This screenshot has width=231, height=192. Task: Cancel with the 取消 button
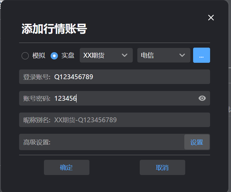(x=162, y=167)
